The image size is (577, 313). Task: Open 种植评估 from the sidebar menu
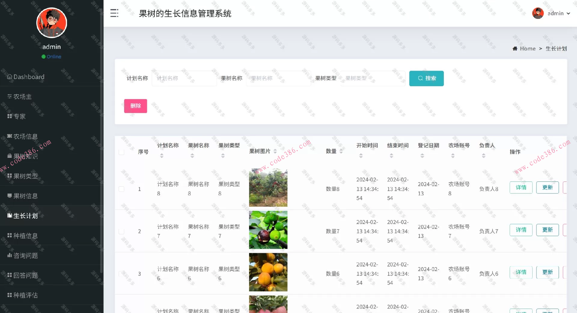pos(9,295)
